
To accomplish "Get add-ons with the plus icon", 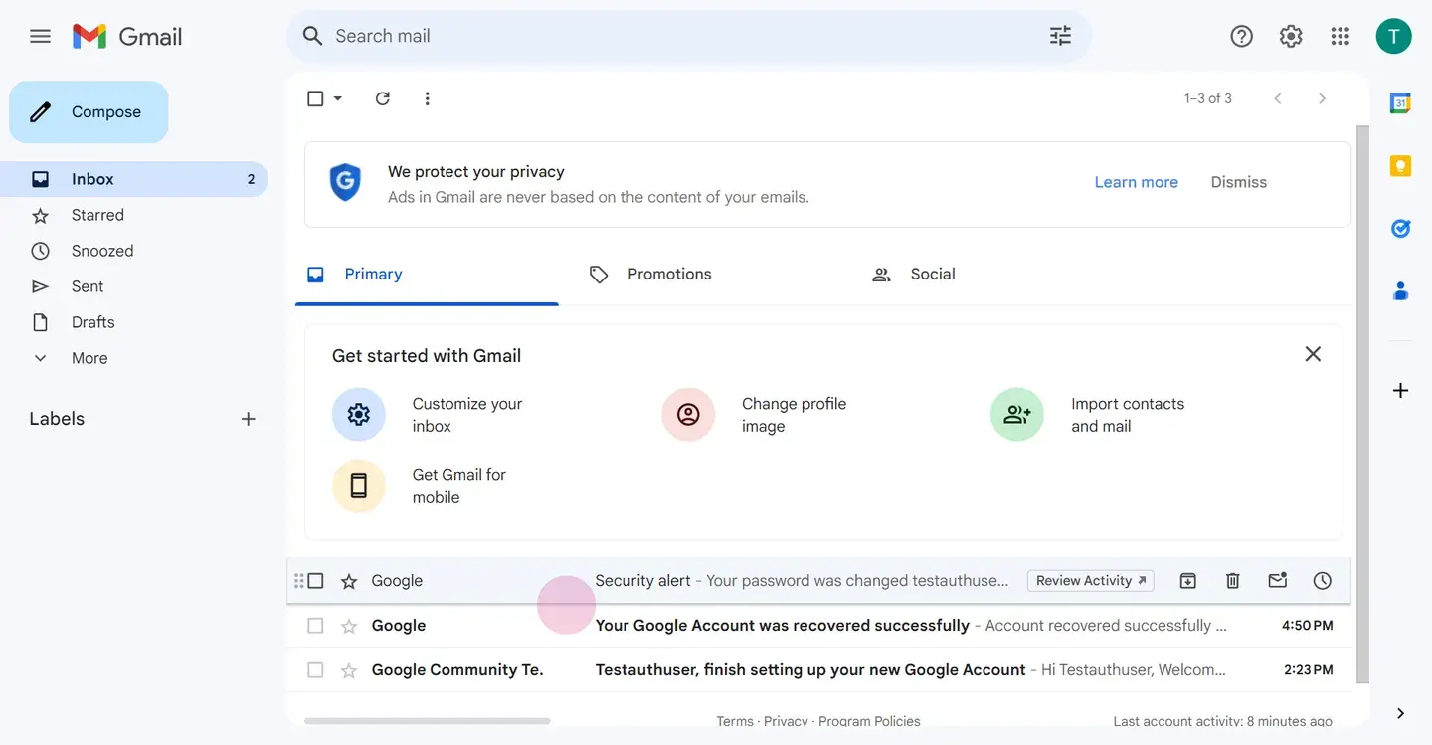I will click(1400, 390).
